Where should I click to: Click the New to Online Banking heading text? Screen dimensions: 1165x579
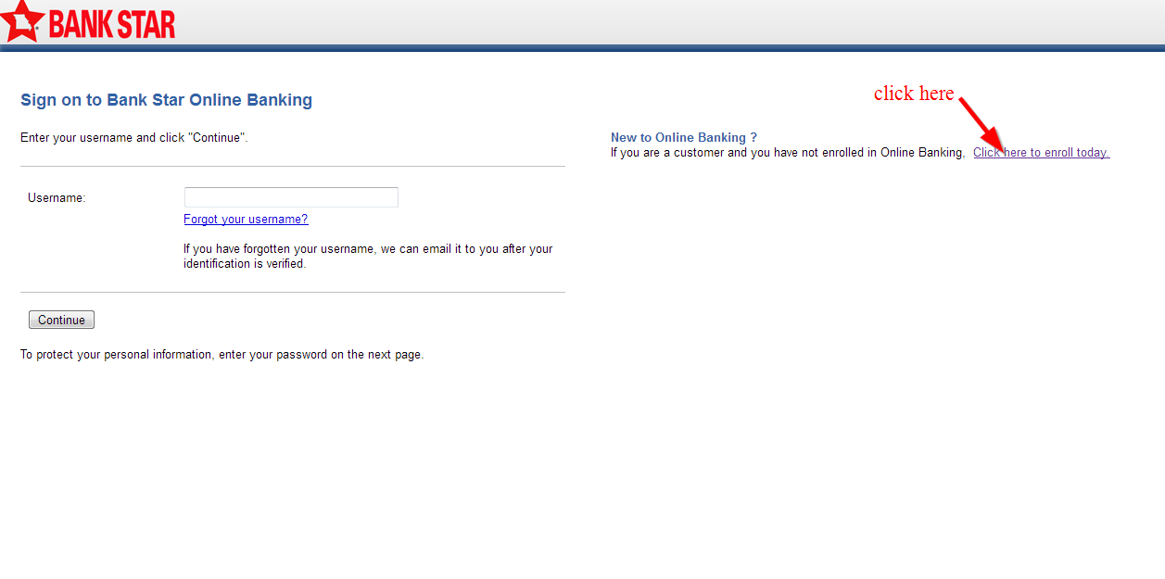click(684, 137)
